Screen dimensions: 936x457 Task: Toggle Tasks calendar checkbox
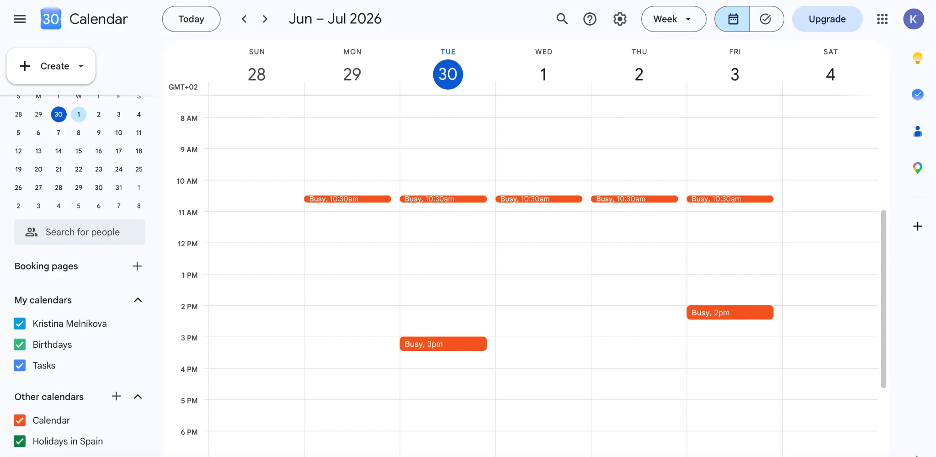coord(20,366)
